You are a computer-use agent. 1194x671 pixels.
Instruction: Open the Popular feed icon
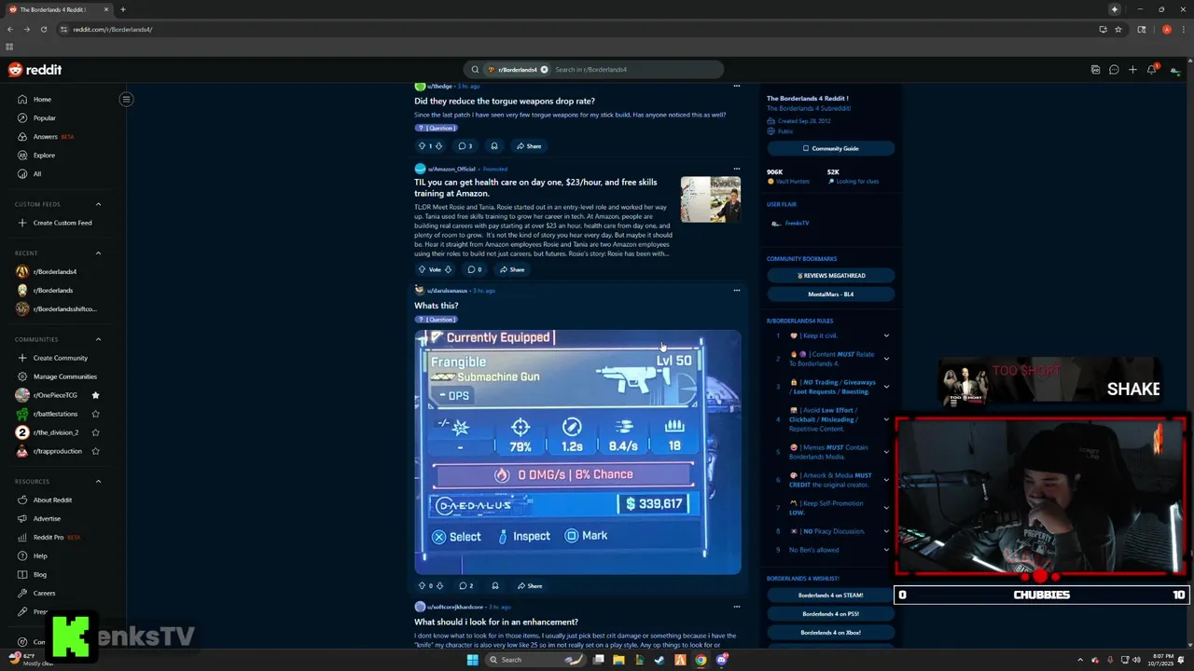tap(22, 118)
